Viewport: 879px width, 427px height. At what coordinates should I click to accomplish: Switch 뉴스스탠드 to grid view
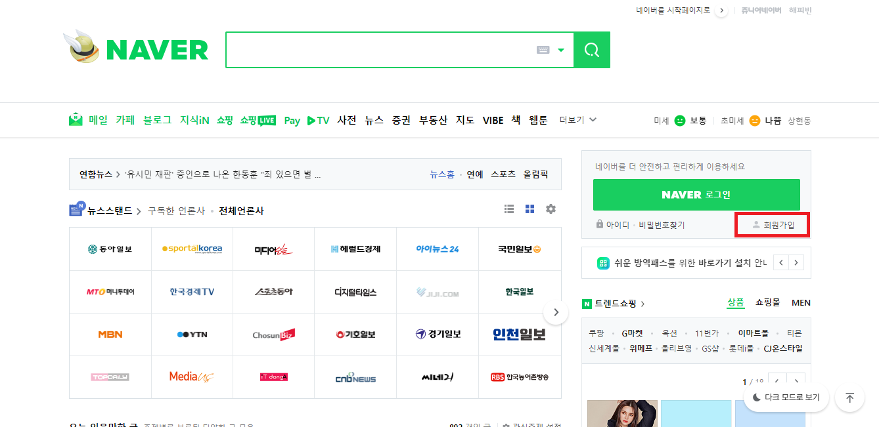530,209
